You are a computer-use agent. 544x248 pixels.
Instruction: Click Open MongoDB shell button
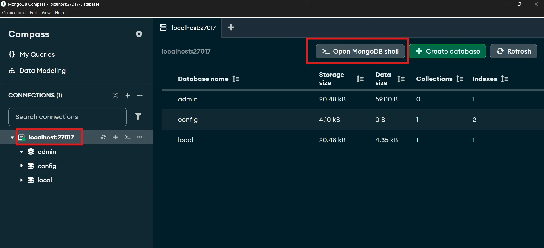pyautogui.click(x=360, y=51)
